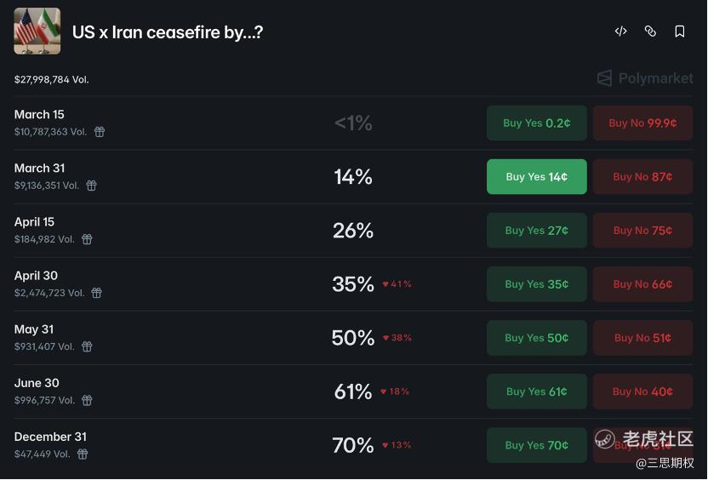Open the US and Iran flags thumbnail
708x480 pixels.
(37, 31)
